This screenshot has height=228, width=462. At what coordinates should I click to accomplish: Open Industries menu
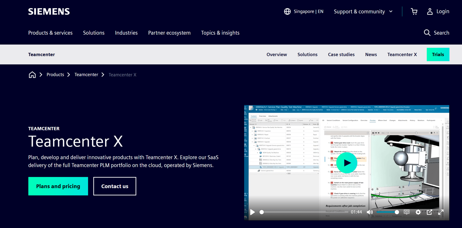point(126,33)
